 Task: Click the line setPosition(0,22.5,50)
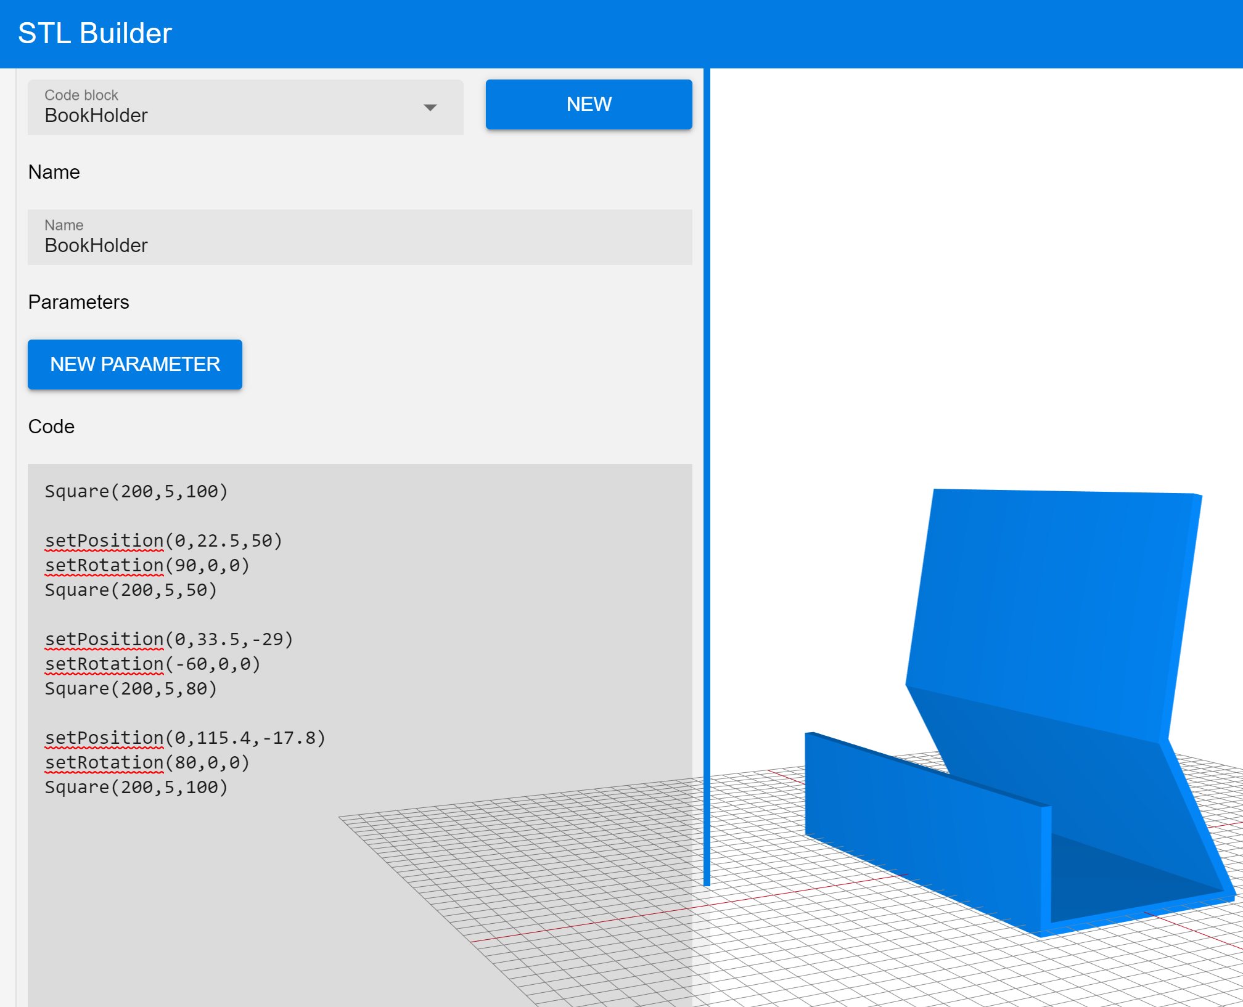pyautogui.click(x=163, y=540)
